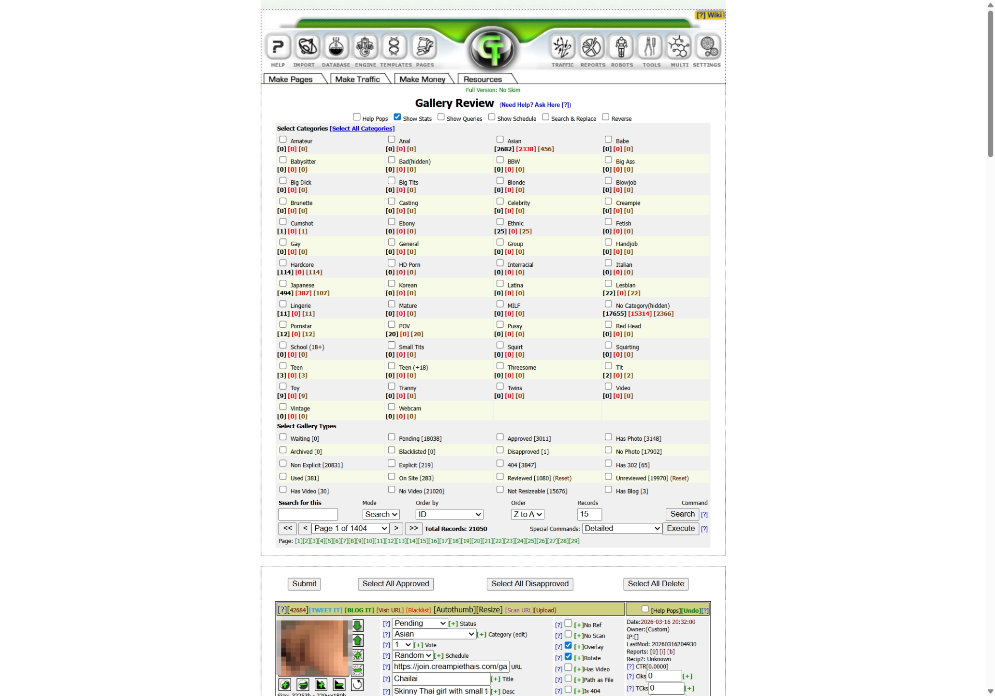Image resolution: width=995 pixels, height=696 pixels.
Task: Click the Search for this text field
Action: pyautogui.click(x=308, y=514)
